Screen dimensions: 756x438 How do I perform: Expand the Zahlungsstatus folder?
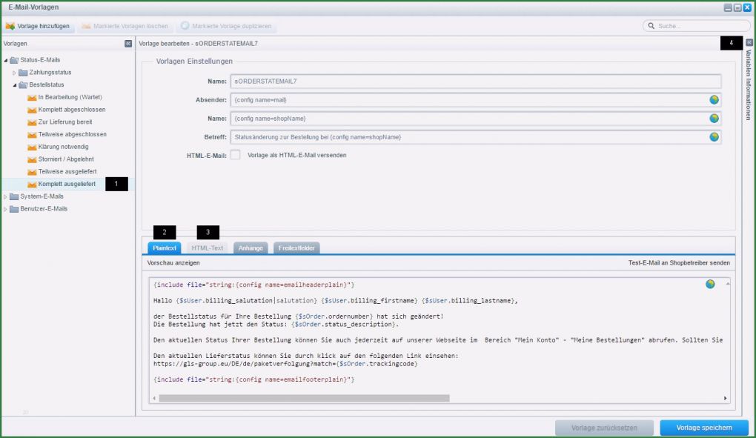click(x=14, y=72)
